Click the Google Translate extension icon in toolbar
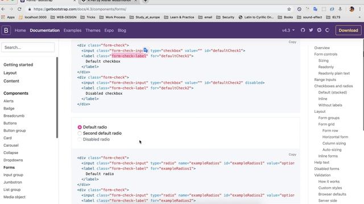 (x=315, y=9)
